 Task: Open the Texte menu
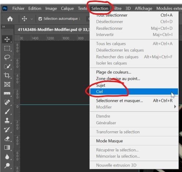[x=83, y=8]
